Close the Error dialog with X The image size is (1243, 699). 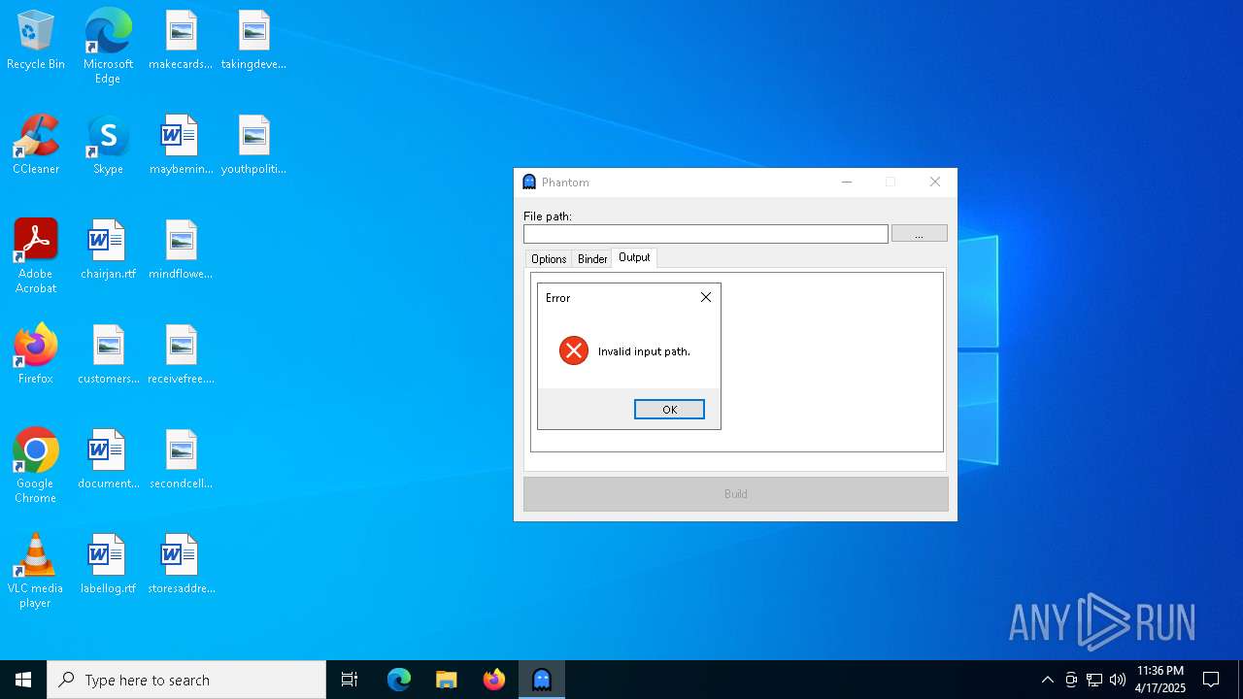click(706, 298)
